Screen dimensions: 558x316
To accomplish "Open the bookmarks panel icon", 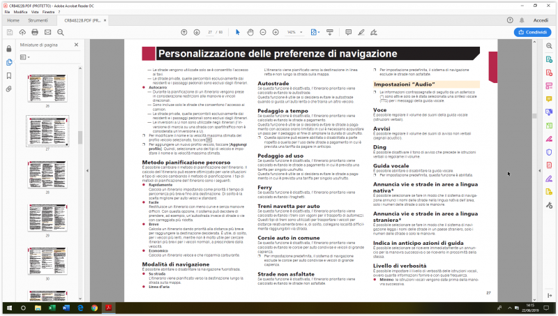I will tap(9, 75).
